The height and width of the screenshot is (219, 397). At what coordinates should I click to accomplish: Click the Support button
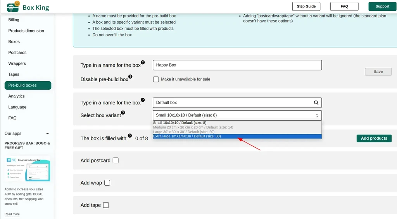382,6
